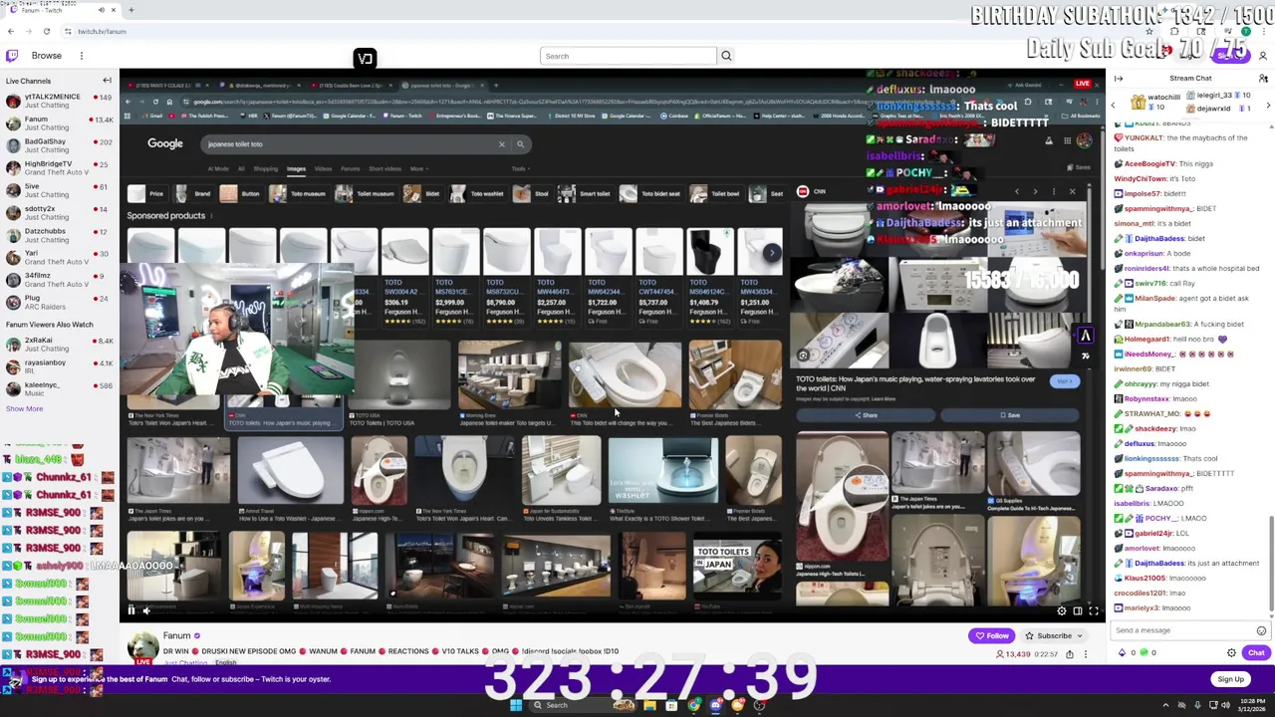
Task: Click the share icon below the player
Action: (x=1070, y=654)
